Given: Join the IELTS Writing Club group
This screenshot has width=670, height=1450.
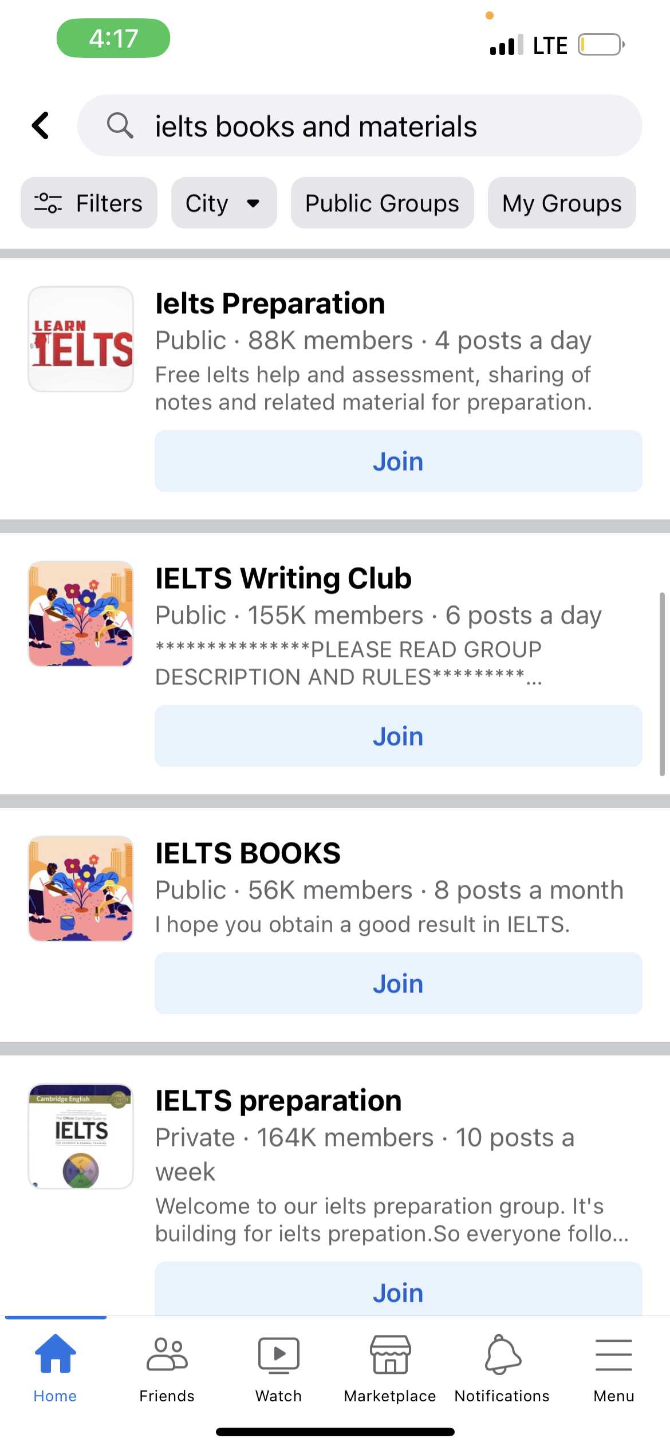Looking at the screenshot, I should pos(398,736).
